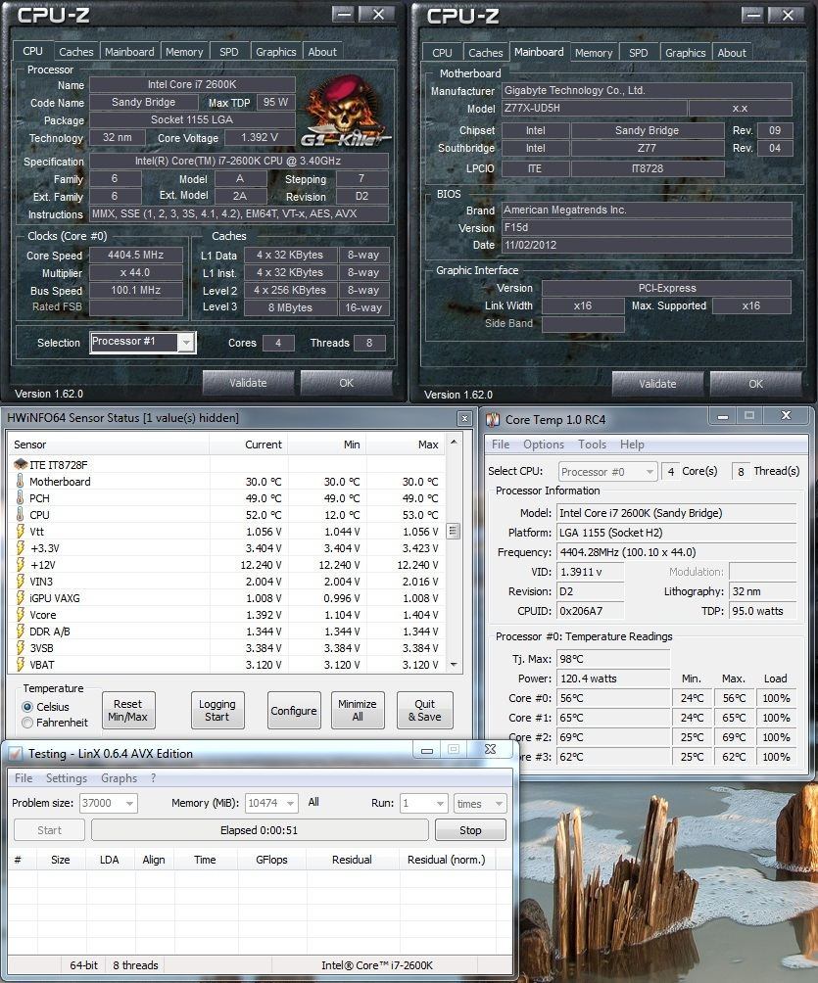Open Graphics tab in right CPU-Z window
The height and width of the screenshot is (983, 818).
[685, 53]
